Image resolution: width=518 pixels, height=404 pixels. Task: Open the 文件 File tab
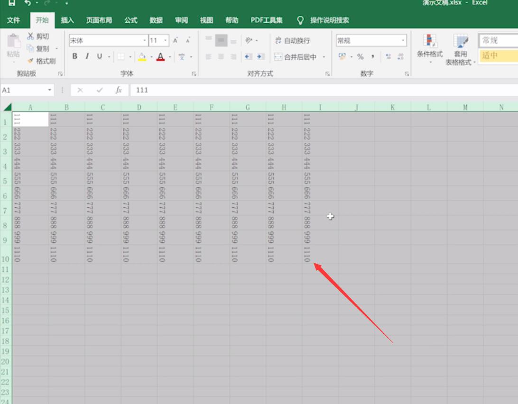[x=14, y=20]
